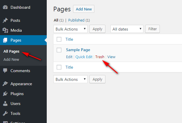This screenshot has height=123, width=182.
Task: Open the Sample Page title link
Action: pyautogui.click(x=78, y=50)
